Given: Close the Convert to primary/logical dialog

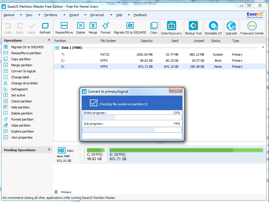Looking at the screenshot, I should point(176,90).
